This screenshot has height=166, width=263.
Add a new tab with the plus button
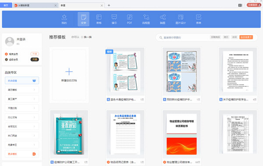tap(109, 5)
